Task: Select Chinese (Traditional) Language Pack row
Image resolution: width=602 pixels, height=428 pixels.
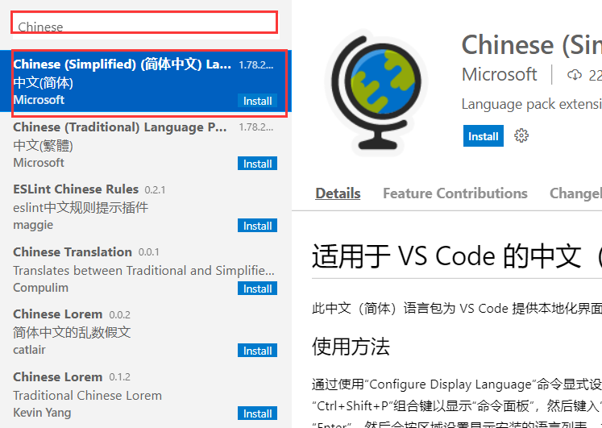Action: coord(146,143)
